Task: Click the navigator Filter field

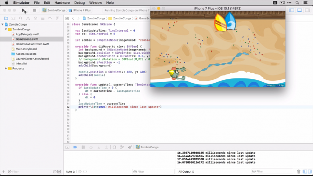Action: tap(30, 171)
